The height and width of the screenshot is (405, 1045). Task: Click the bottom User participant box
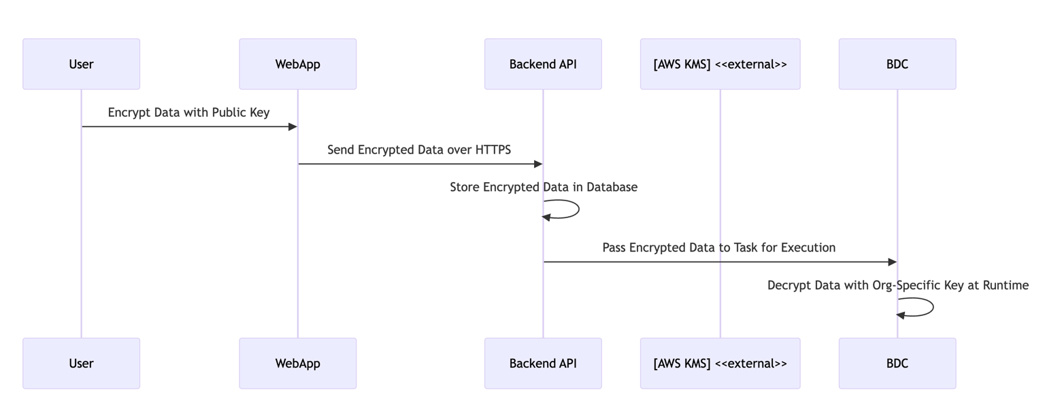[81, 363]
